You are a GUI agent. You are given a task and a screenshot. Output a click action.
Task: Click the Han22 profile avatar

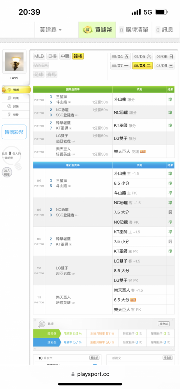[x=14, y=61]
